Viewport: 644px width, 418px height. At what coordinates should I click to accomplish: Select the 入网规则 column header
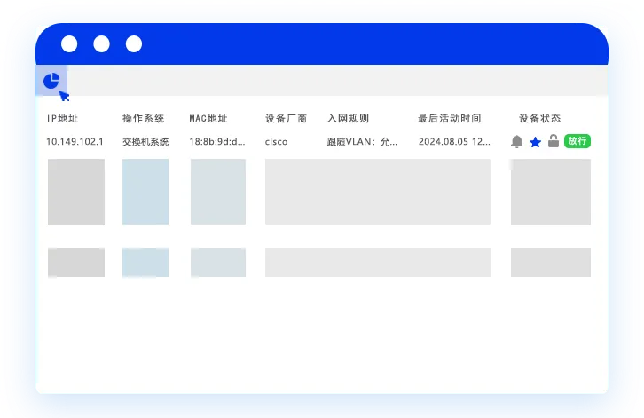tap(348, 118)
